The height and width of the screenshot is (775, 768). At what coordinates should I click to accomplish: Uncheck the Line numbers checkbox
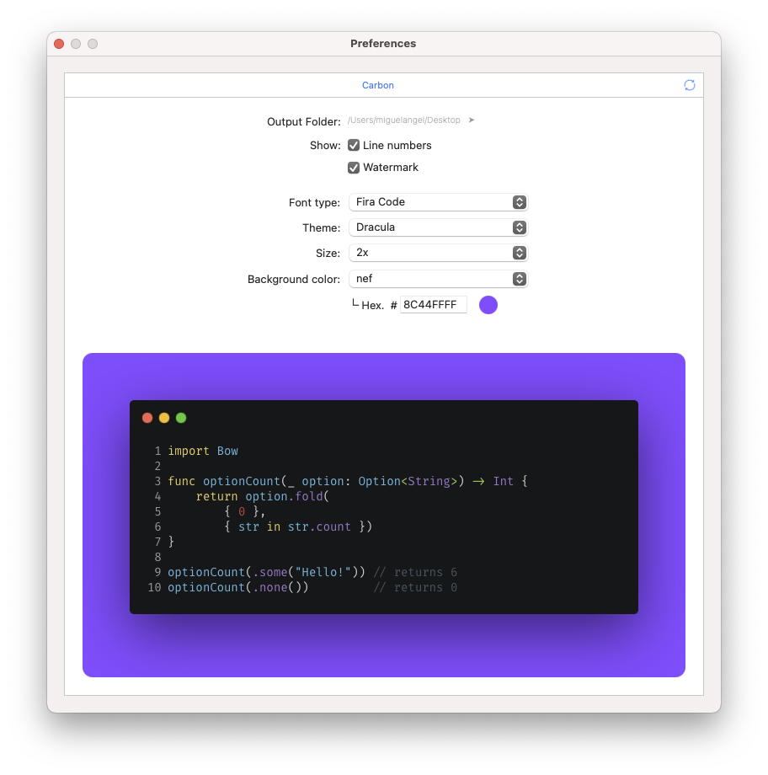(x=354, y=145)
